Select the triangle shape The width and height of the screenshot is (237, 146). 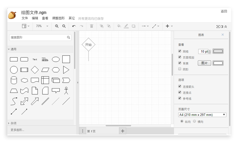point(66,70)
